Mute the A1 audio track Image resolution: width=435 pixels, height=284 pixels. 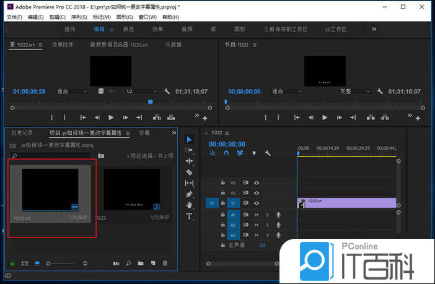(257, 215)
